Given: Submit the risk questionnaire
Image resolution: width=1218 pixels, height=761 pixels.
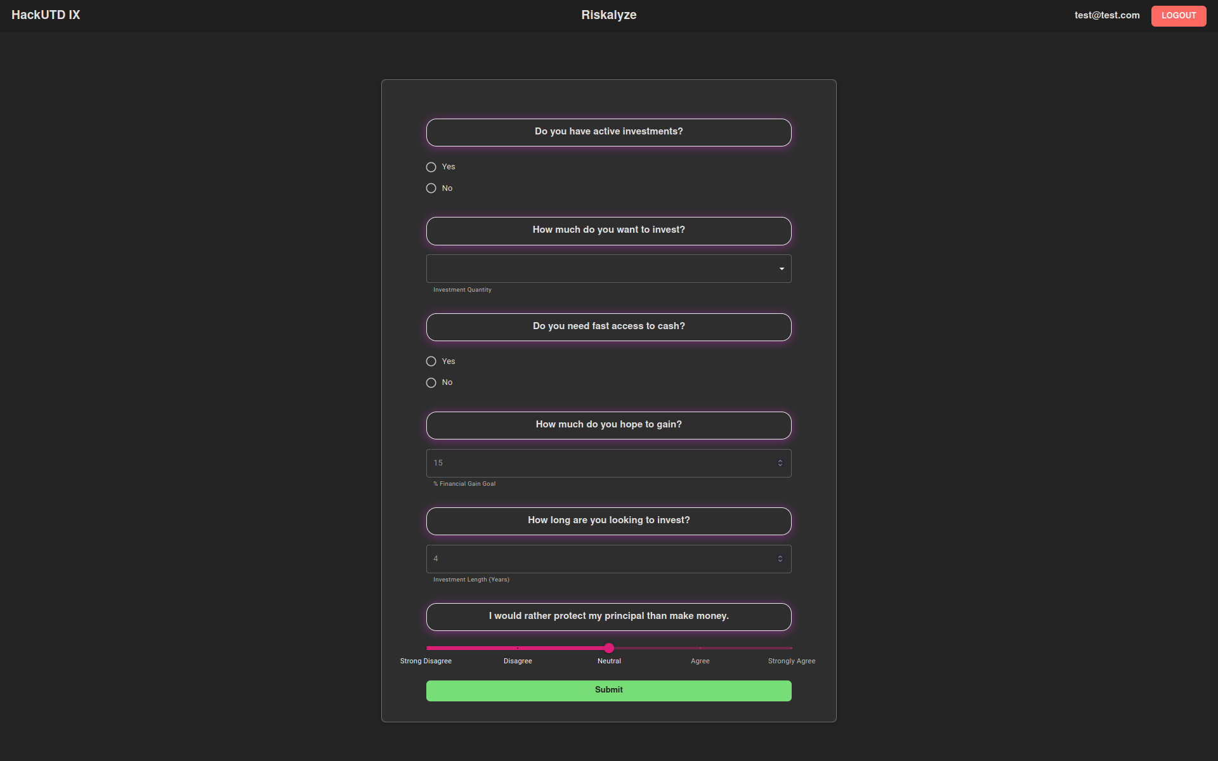Looking at the screenshot, I should pos(608,690).
